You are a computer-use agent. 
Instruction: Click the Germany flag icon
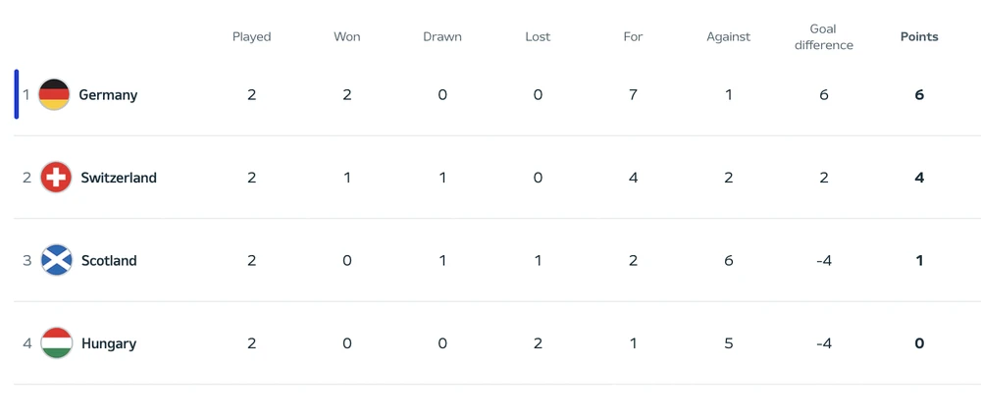tap(54, 95)
